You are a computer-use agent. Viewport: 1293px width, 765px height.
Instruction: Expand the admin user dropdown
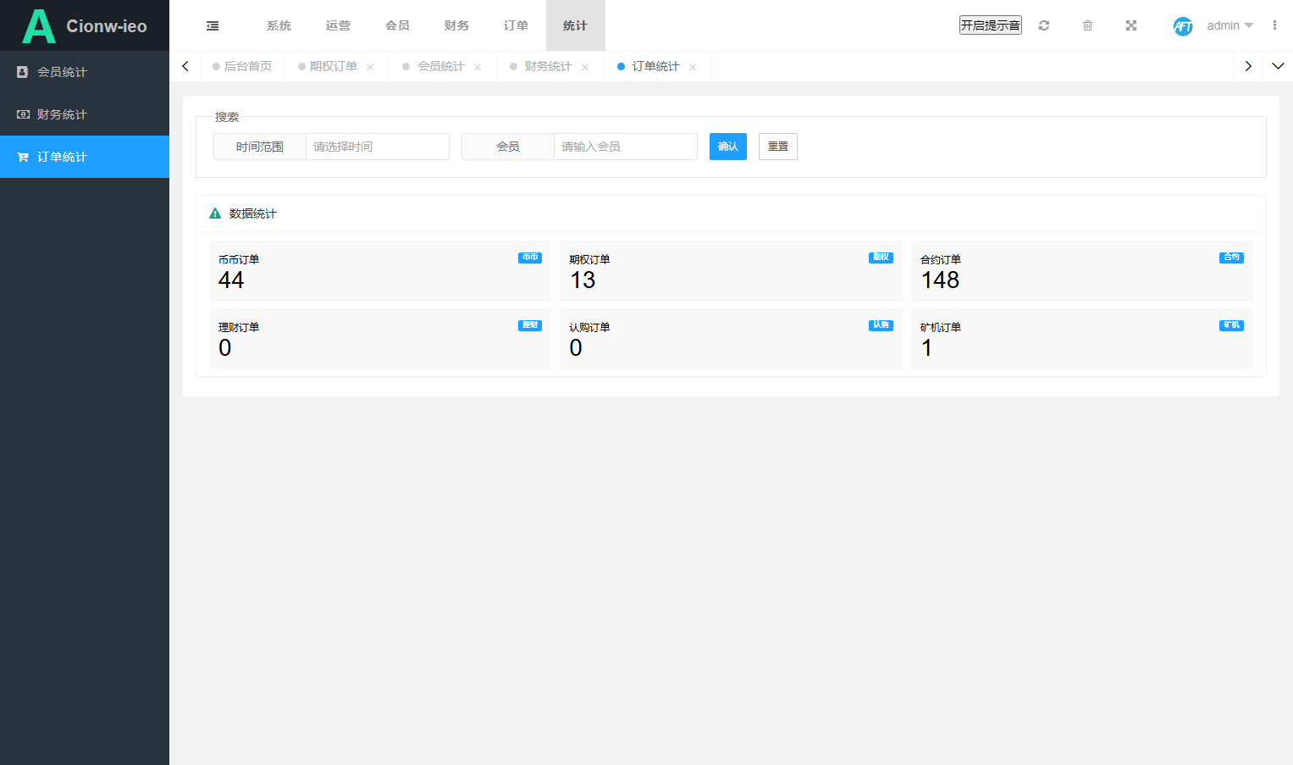(x=1230, y=25)
